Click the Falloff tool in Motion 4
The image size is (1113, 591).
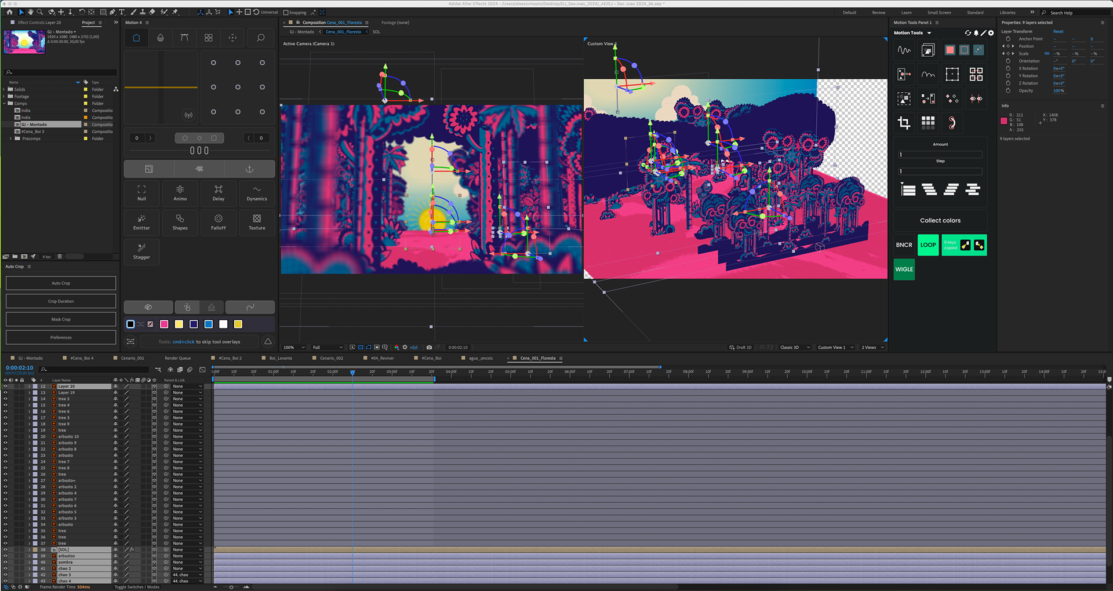(x=219, y=222)
